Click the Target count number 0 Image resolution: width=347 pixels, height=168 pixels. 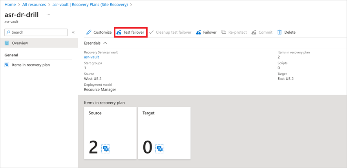[147, 148]
